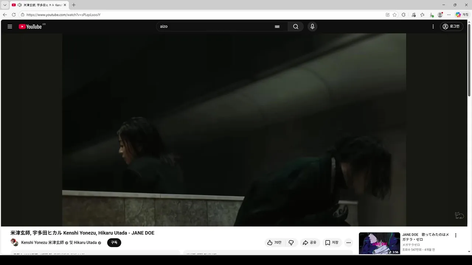472x265 pixels.
Task: Open the JANE DOE recommended video thumbnail
Action: coord(379,243)
